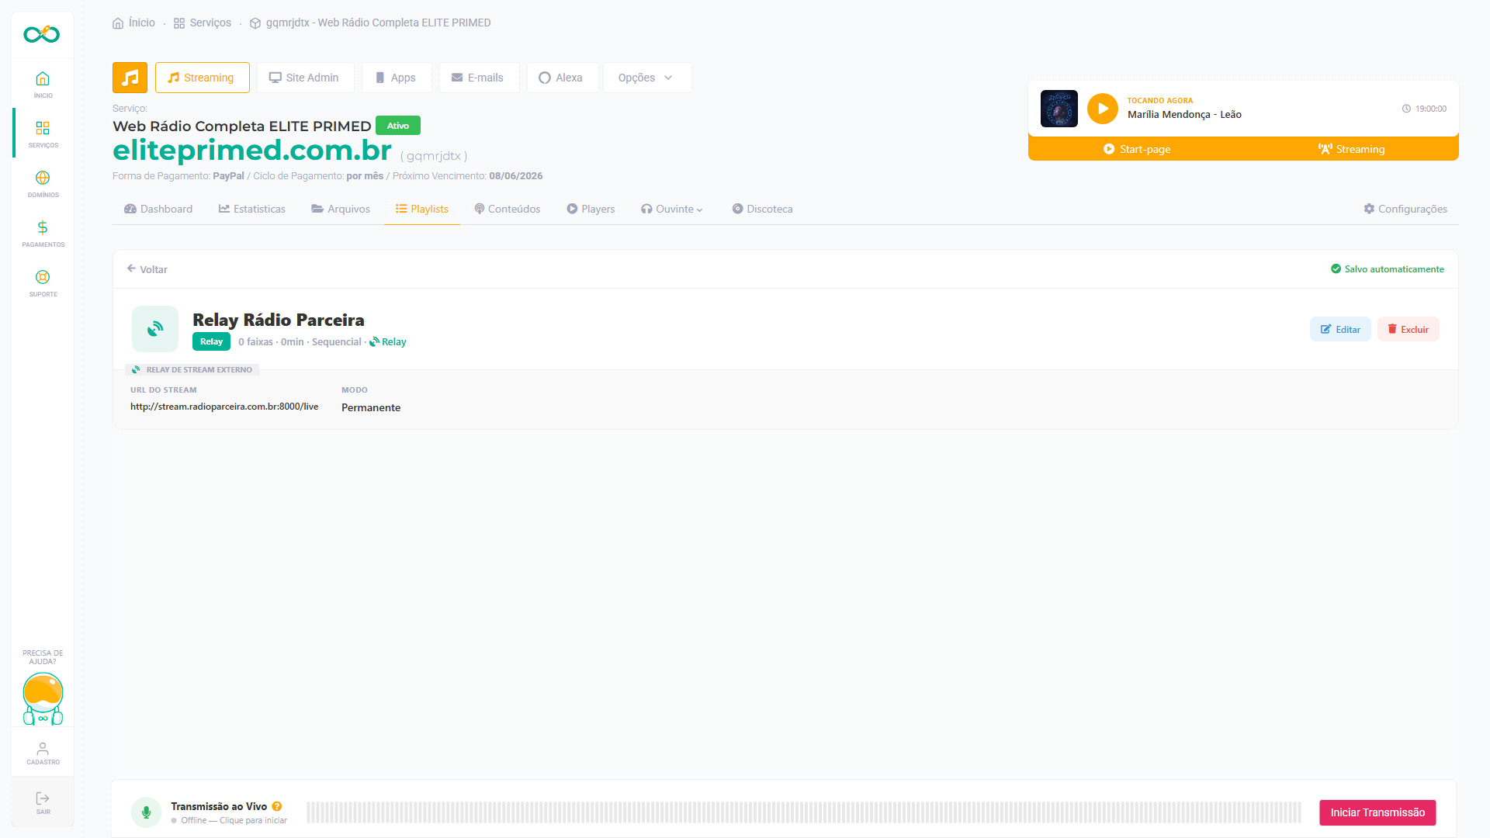Viewport: 1490px width, 838px height.
Task: Switch to the Arquivos tab
Action: coord(341,209)
